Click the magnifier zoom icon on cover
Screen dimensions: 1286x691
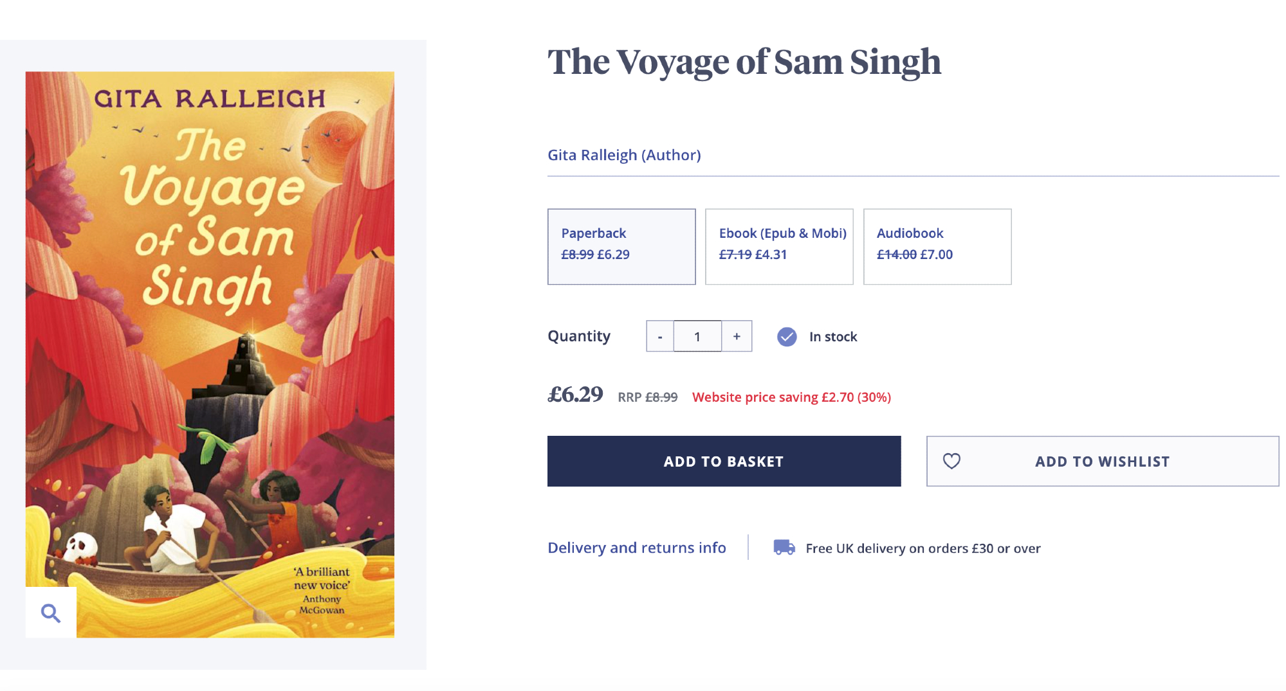coord(51,613)
